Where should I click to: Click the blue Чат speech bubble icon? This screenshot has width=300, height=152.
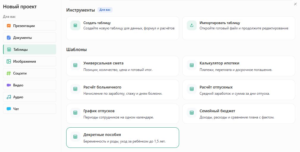9,109
